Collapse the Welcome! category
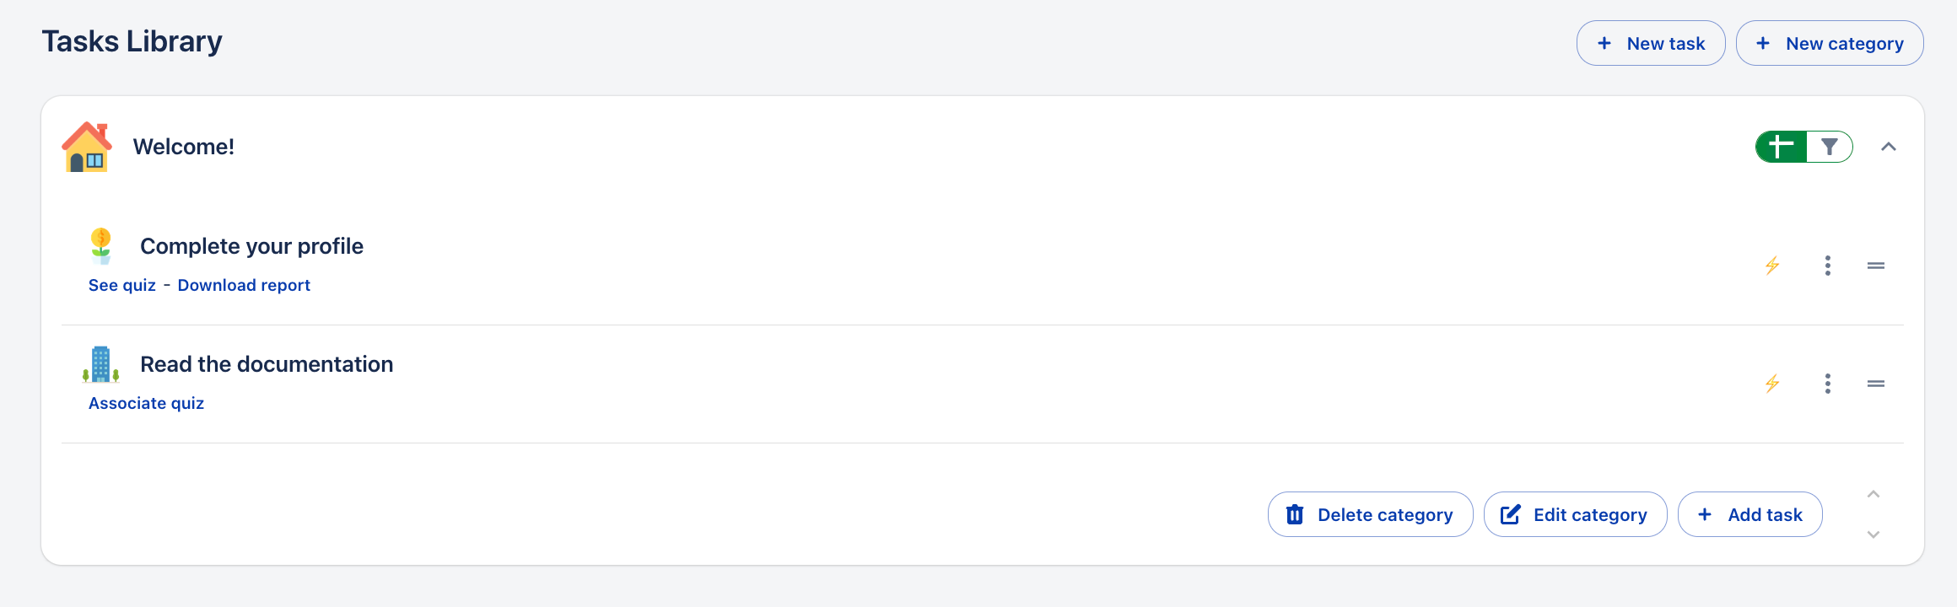The height and width of the screenshot is (607, 1957). 1889,147
